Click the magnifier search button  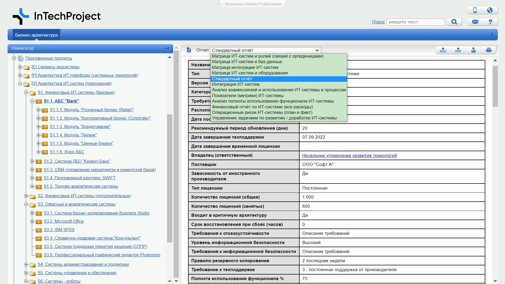454,22
